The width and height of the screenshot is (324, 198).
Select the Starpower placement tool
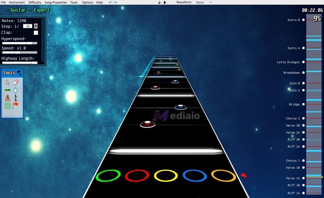[15, 90]
